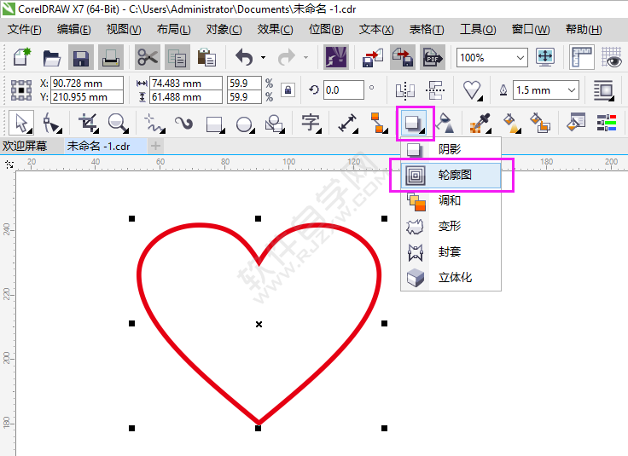Select the Zoom magnifier tool
This screenshot has height=456, width=628.
coord(118,124)
